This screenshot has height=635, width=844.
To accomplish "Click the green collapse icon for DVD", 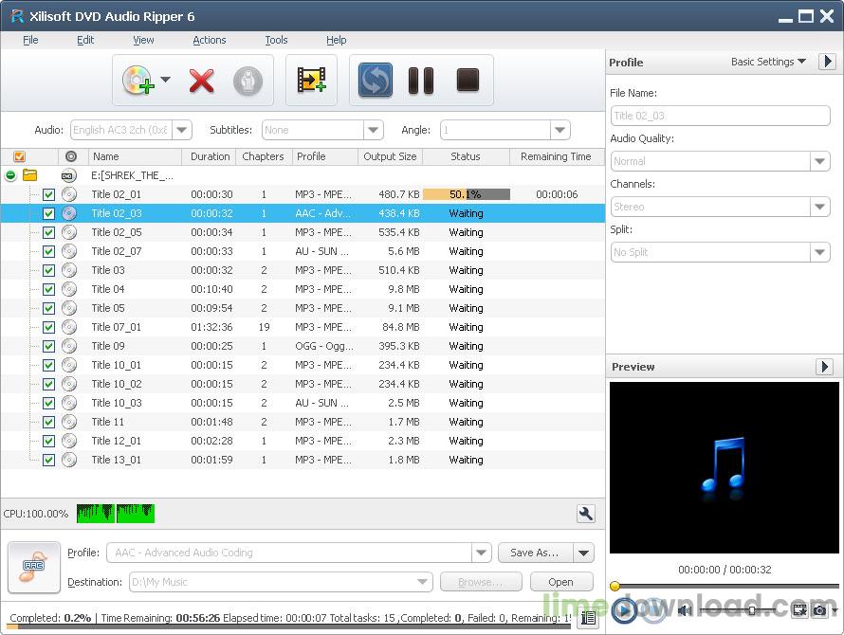I will pos(10,175).
